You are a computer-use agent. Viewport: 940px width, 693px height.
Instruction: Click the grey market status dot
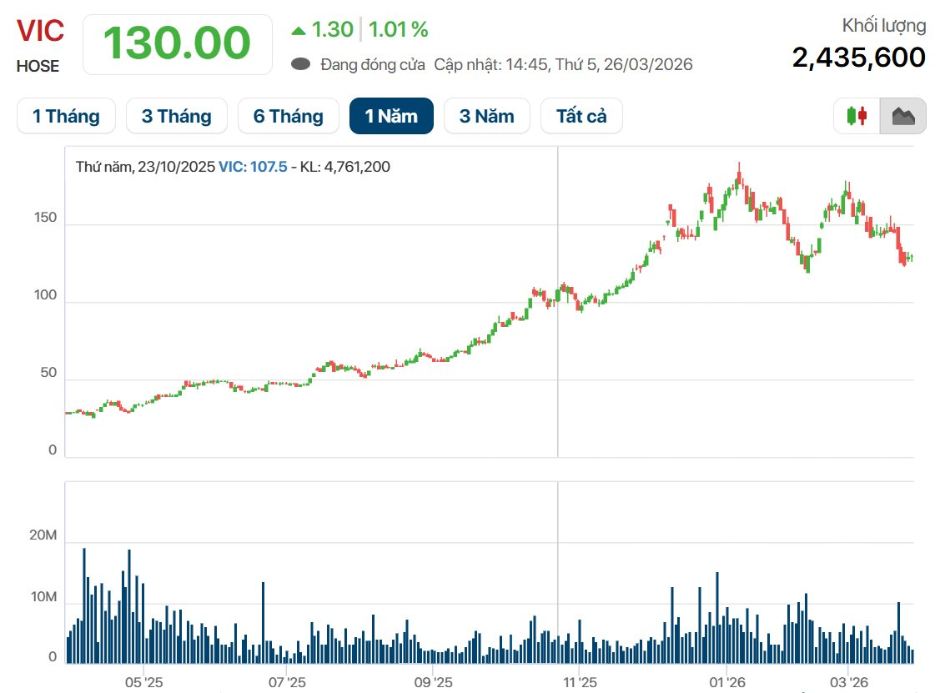click(x=302, y=64)
